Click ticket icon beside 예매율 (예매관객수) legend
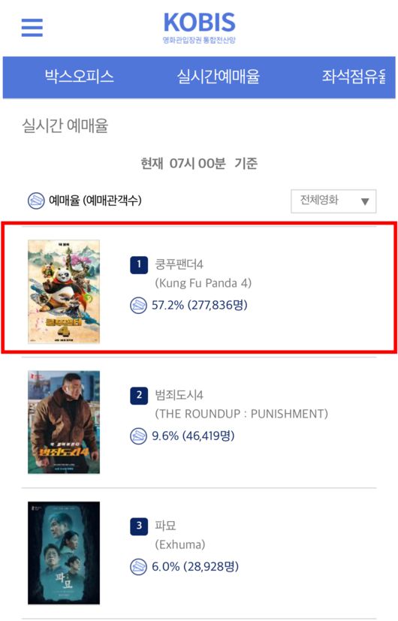This screenshot has width=398, height=621. [x=36, y=200]
